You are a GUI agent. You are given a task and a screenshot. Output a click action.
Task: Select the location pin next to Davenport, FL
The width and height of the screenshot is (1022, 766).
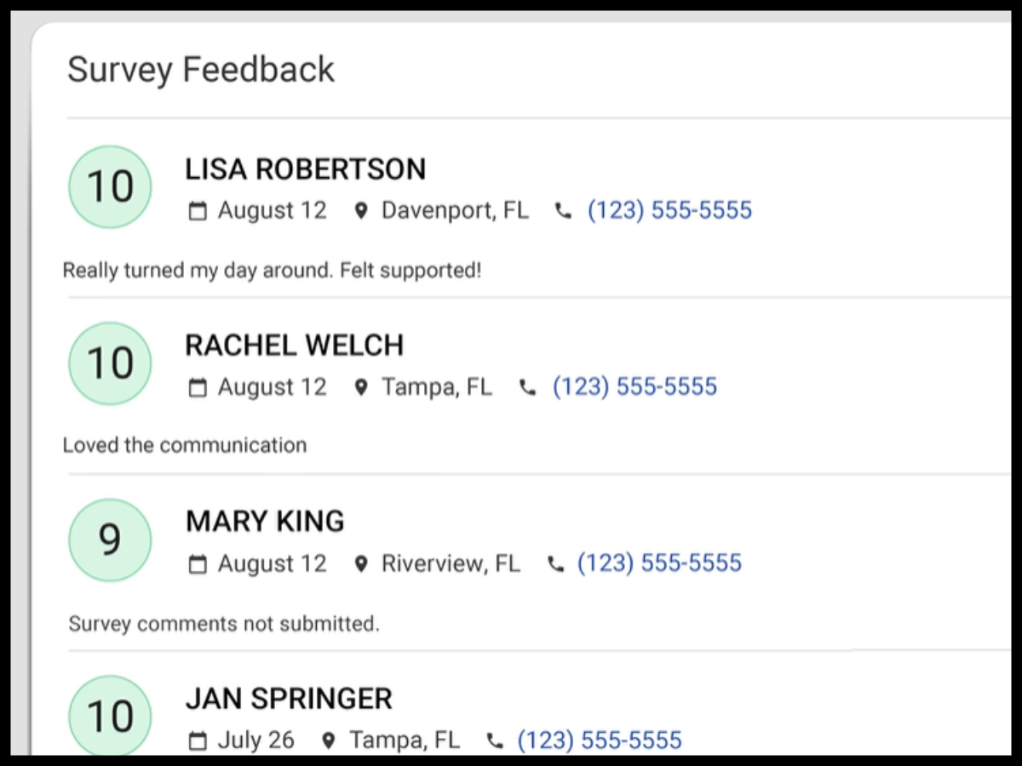point(361,209)
